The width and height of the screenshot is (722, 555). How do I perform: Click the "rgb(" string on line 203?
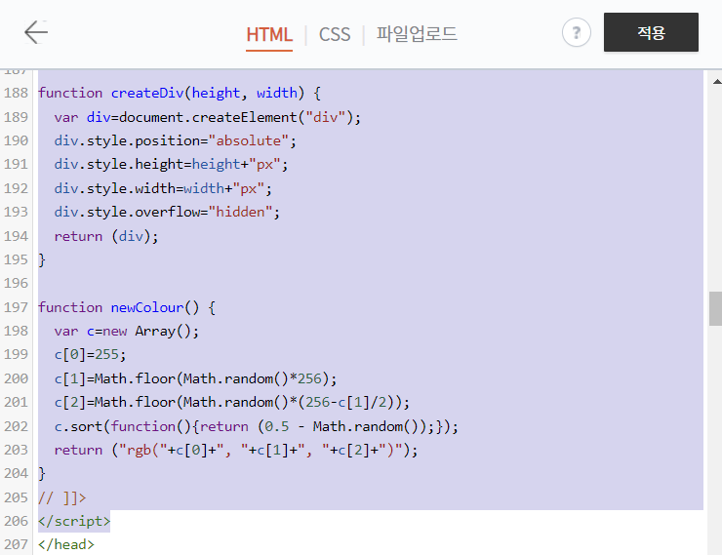click(143, 450)
